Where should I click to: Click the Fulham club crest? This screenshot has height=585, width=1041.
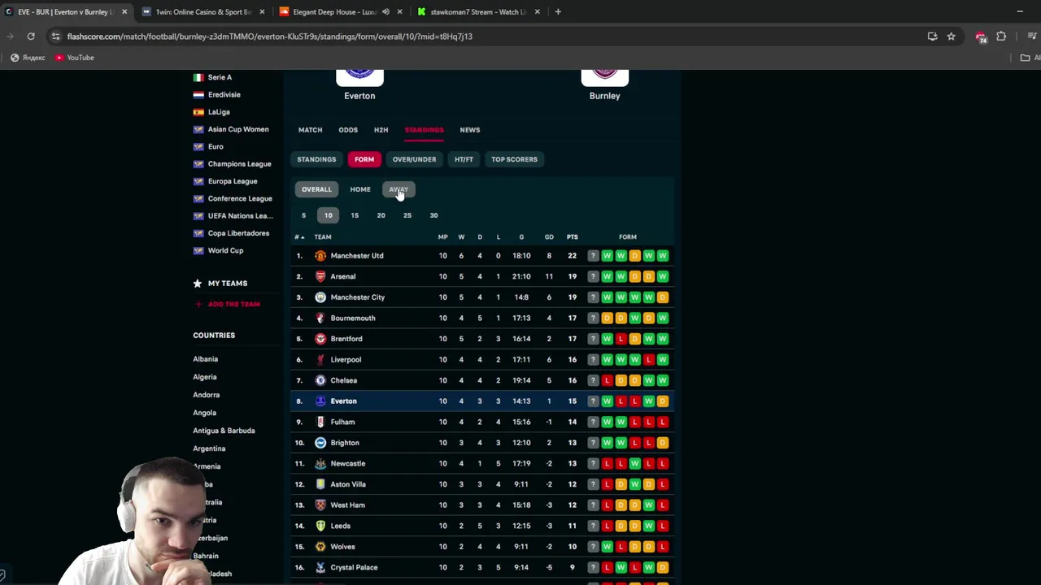[x=320, y=422]
